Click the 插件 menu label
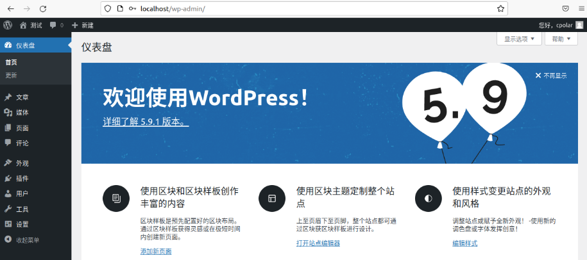 22,179
